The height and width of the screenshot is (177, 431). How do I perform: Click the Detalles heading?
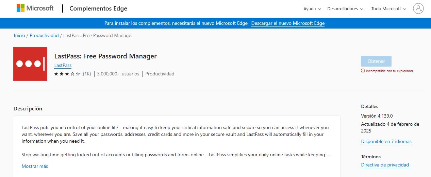[369, 106]
